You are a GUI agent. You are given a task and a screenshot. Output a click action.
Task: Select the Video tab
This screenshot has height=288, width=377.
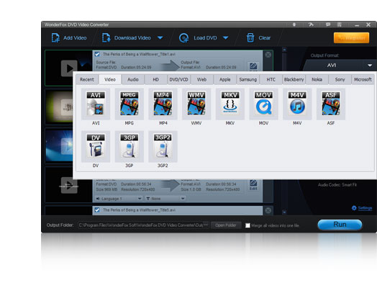point(110,80)
